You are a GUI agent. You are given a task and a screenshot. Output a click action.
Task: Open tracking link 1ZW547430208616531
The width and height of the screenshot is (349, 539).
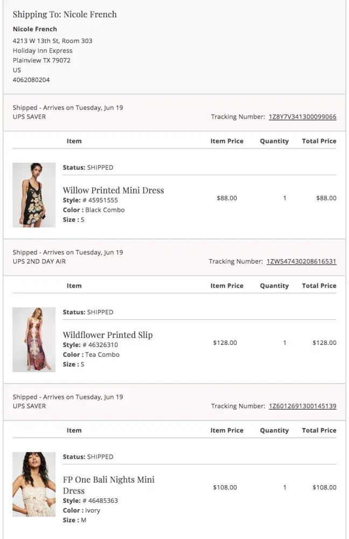coord(301,261)
